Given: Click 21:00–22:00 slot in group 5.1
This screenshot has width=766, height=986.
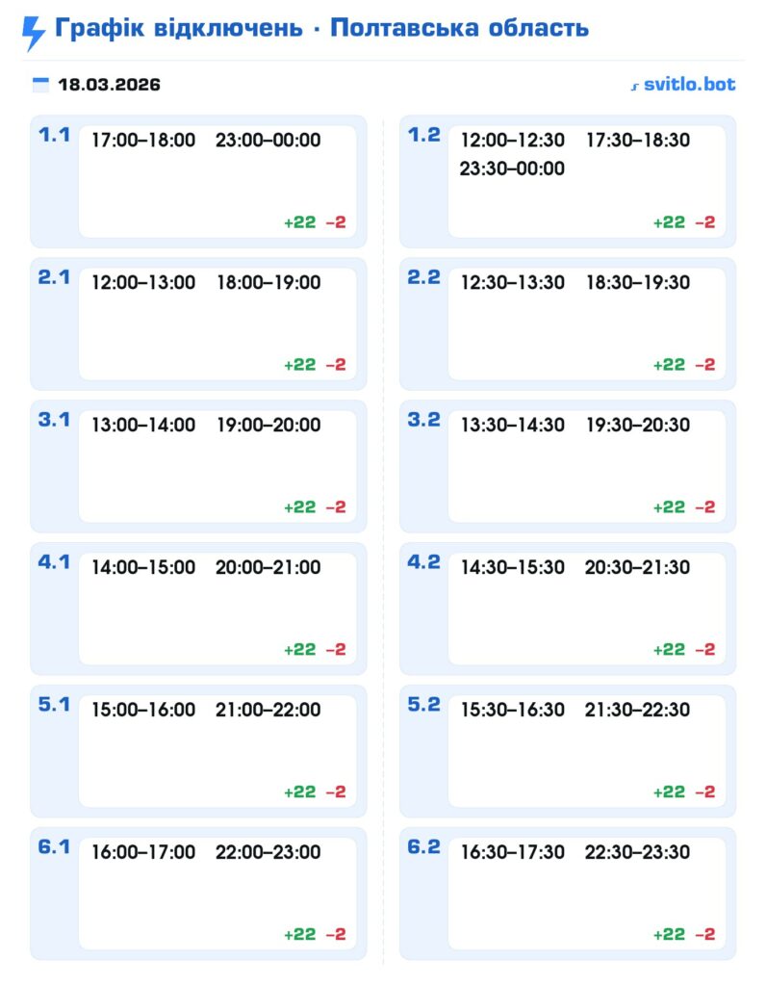Looking at the screenshot, I should pyautogui.click(x=268, y=711).
